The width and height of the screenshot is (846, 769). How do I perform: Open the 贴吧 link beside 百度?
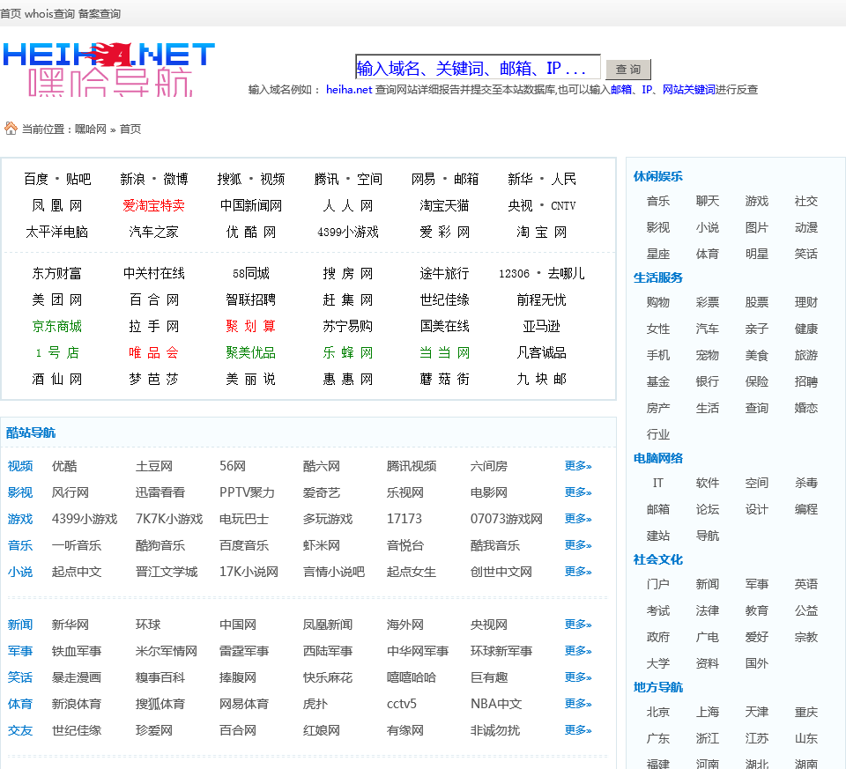tap(78, 179)
